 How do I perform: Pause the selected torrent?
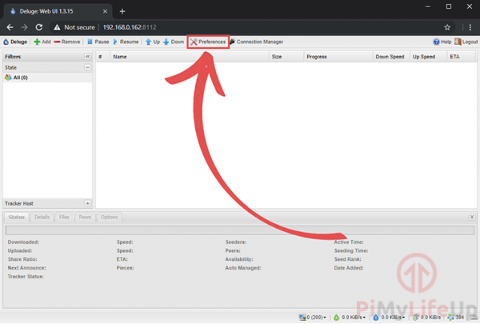98,42
